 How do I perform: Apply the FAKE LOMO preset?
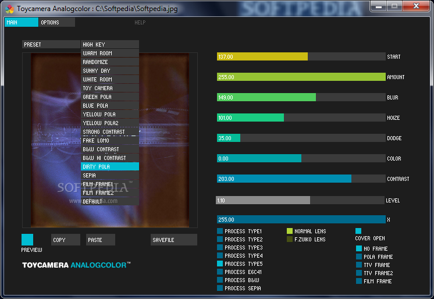109,140
